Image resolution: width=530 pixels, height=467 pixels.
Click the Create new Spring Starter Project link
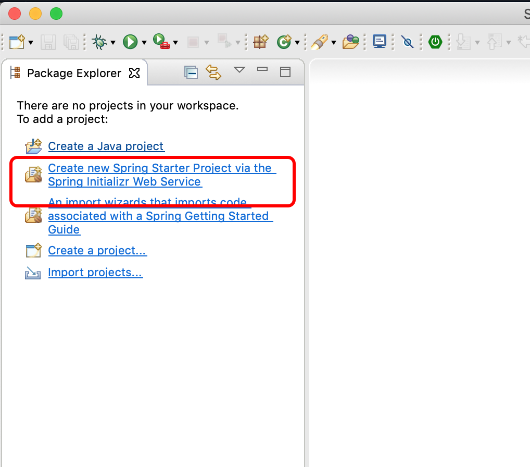click(x=162, y=175)
